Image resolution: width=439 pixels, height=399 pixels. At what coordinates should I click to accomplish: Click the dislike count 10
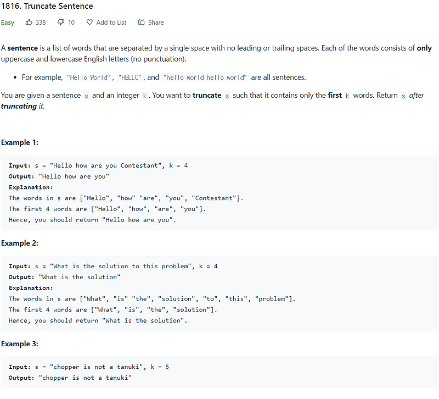point(71,23)
